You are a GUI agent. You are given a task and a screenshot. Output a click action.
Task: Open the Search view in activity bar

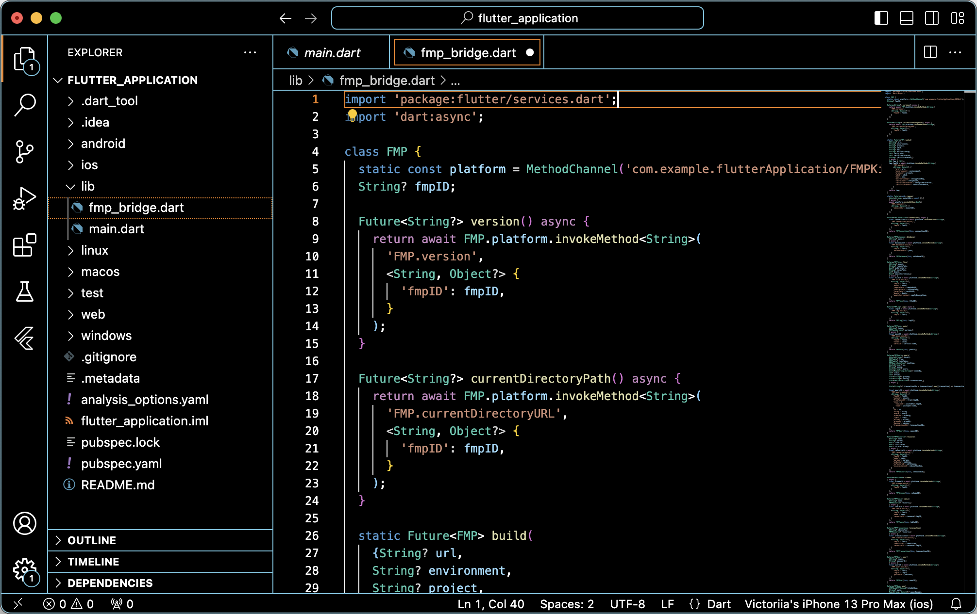25,105
